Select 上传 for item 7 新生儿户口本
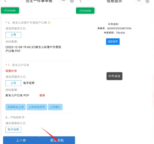The width and height of the screenshot is (154, 144). [13, 83]
